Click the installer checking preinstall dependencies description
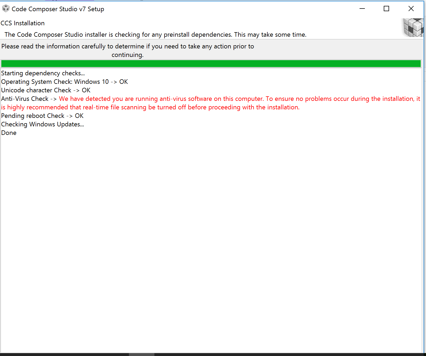The width and height of the screenshot is (426, 356). [155, 35]
